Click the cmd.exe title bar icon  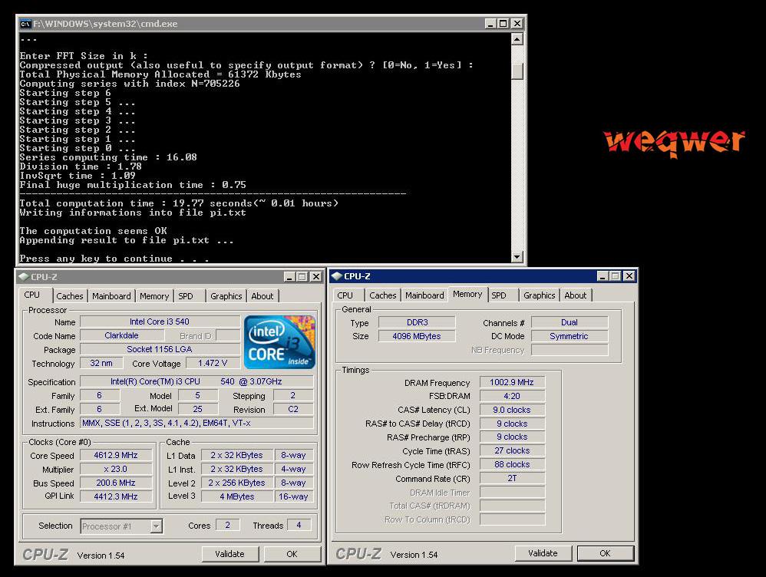tap(25, 24)
